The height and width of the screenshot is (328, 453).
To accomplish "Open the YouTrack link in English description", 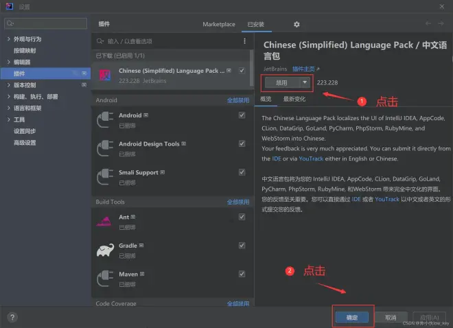I will click(x=311, y=159).
